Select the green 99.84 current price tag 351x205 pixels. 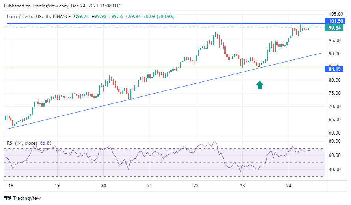(332, 28)
